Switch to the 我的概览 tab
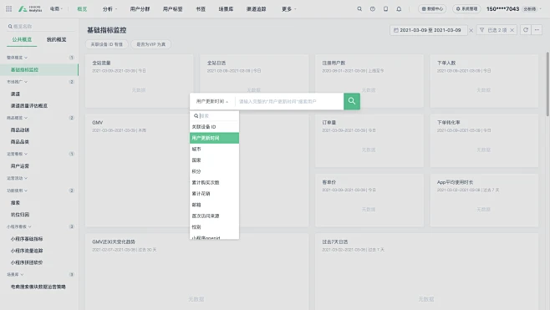Image resolution: width=550 pixels, height=310 pixels. pyautogui.click(x=57, y=39)
